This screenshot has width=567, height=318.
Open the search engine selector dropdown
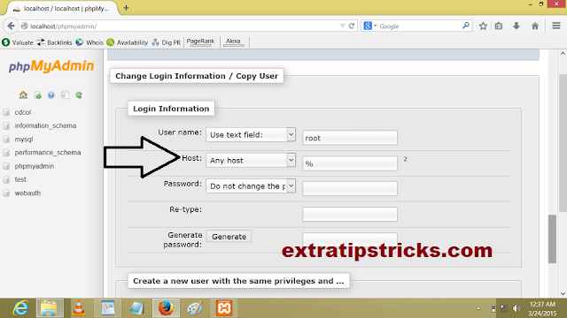[370, 26]
